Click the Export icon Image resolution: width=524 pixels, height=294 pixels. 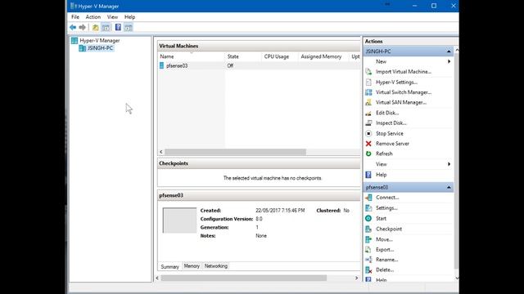(368, 250)
